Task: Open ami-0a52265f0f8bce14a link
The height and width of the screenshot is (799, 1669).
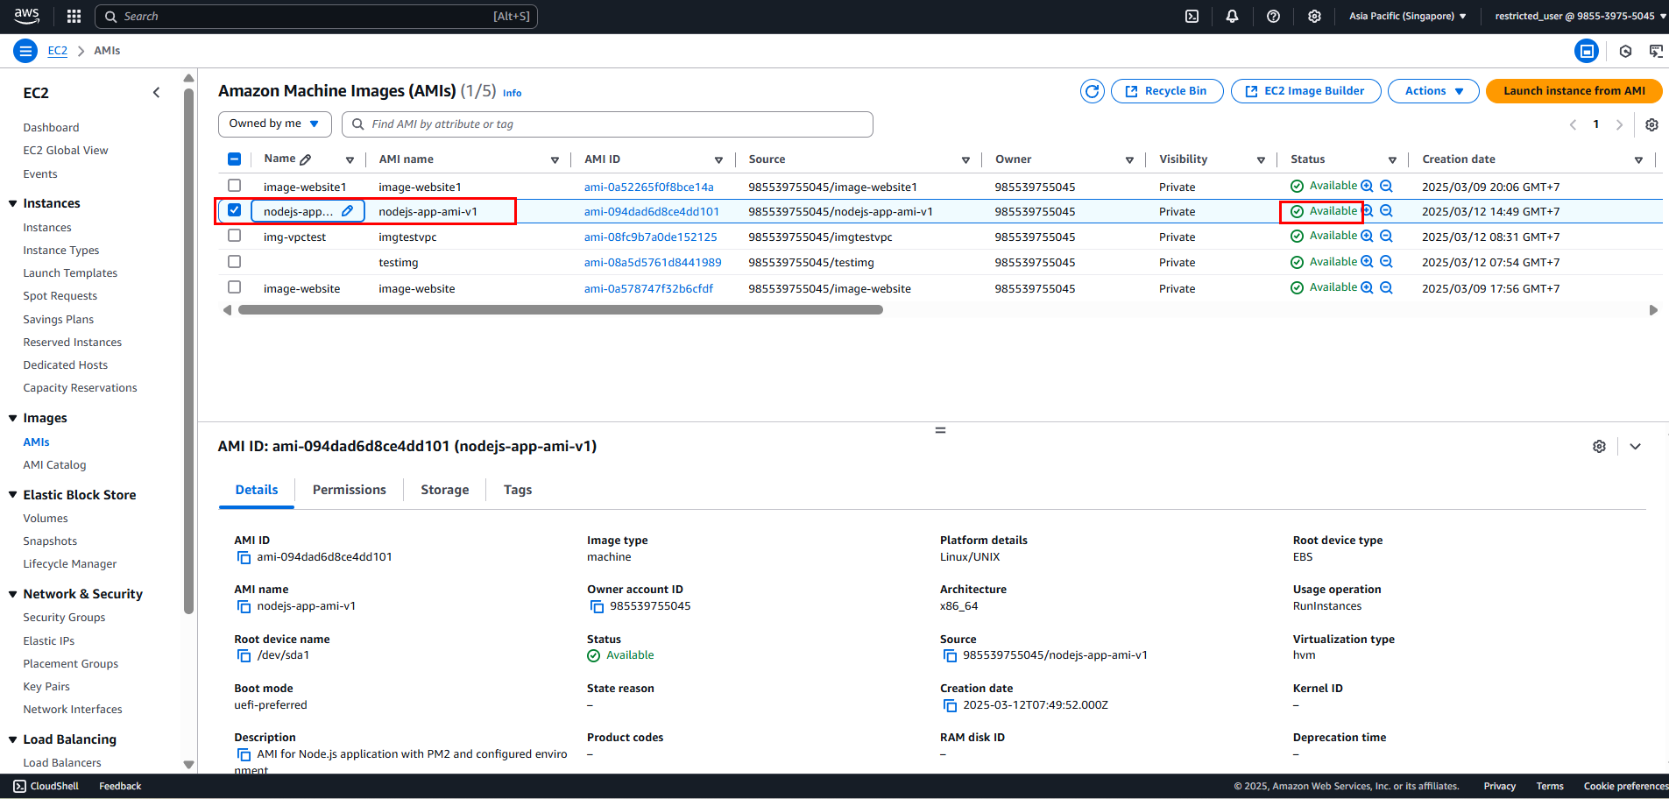Action: (x=648, y=187)
